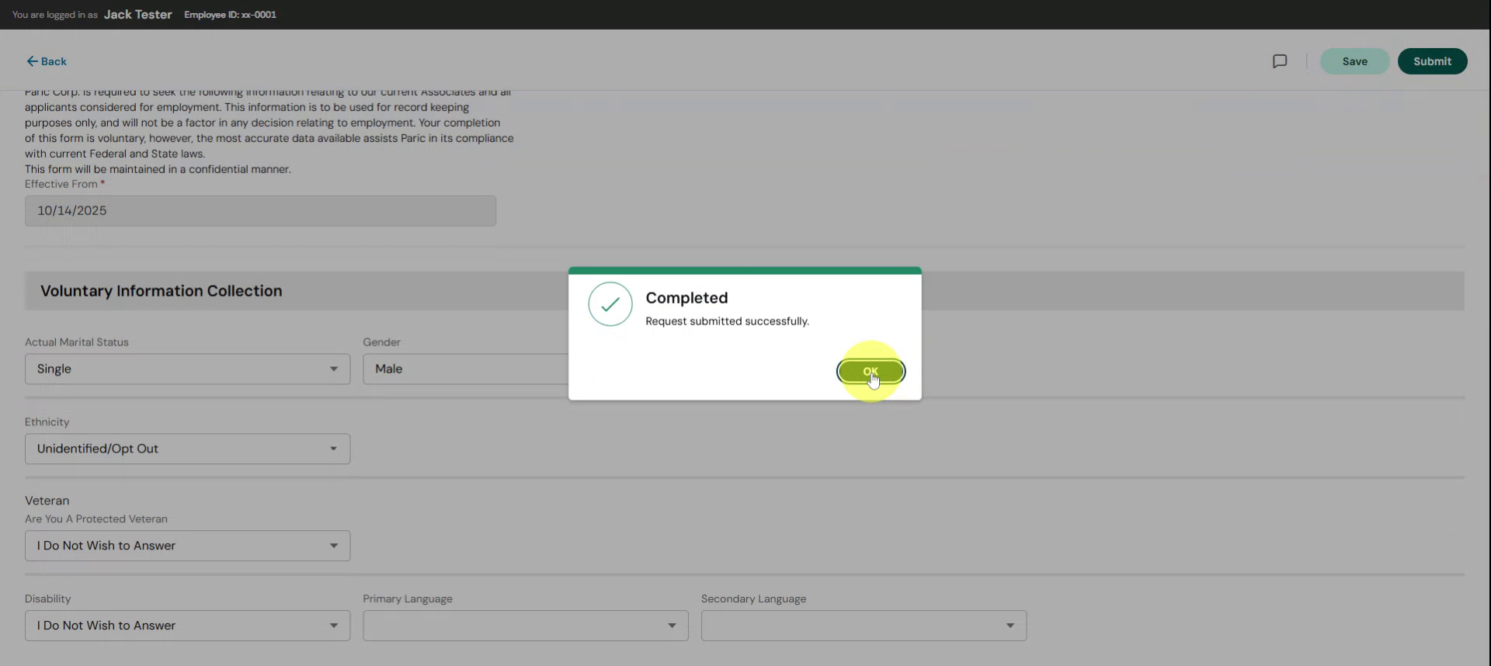Click the 'Are You A Protected Veteran' label
Viewport: 1491px width, 666px height.
(96, 519)
